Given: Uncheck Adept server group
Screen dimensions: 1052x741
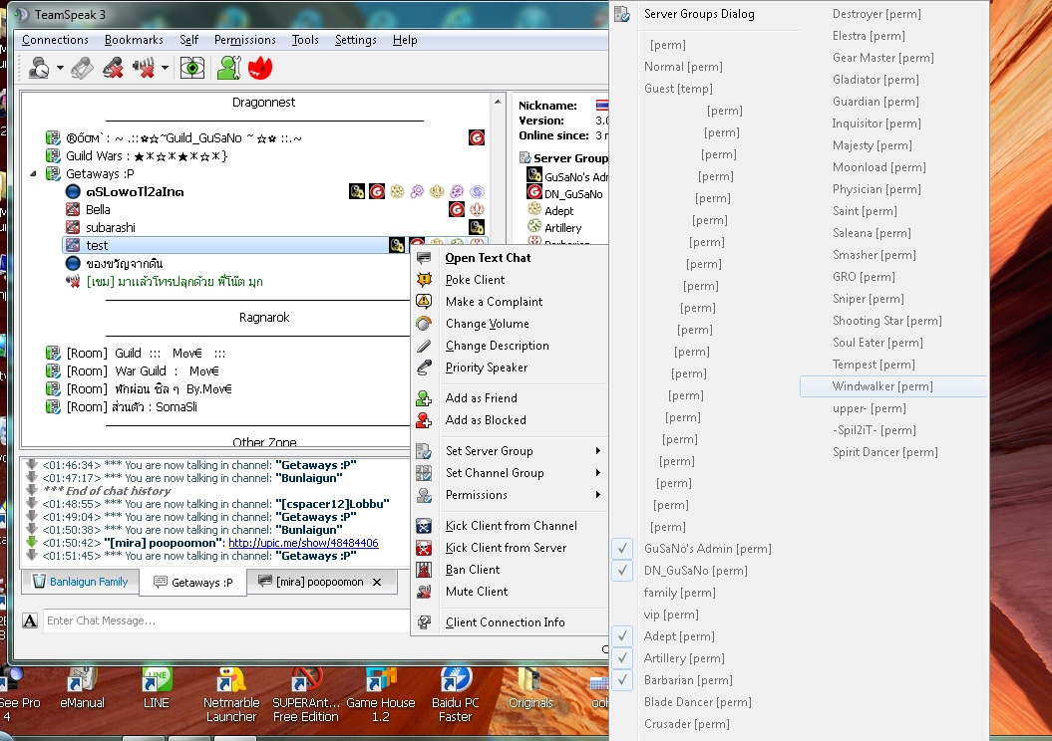Looking at the screenshot, I should (x=622, y=635).
